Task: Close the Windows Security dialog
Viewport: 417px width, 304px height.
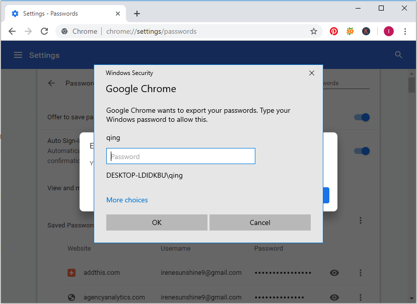Action: pos(312,73)
